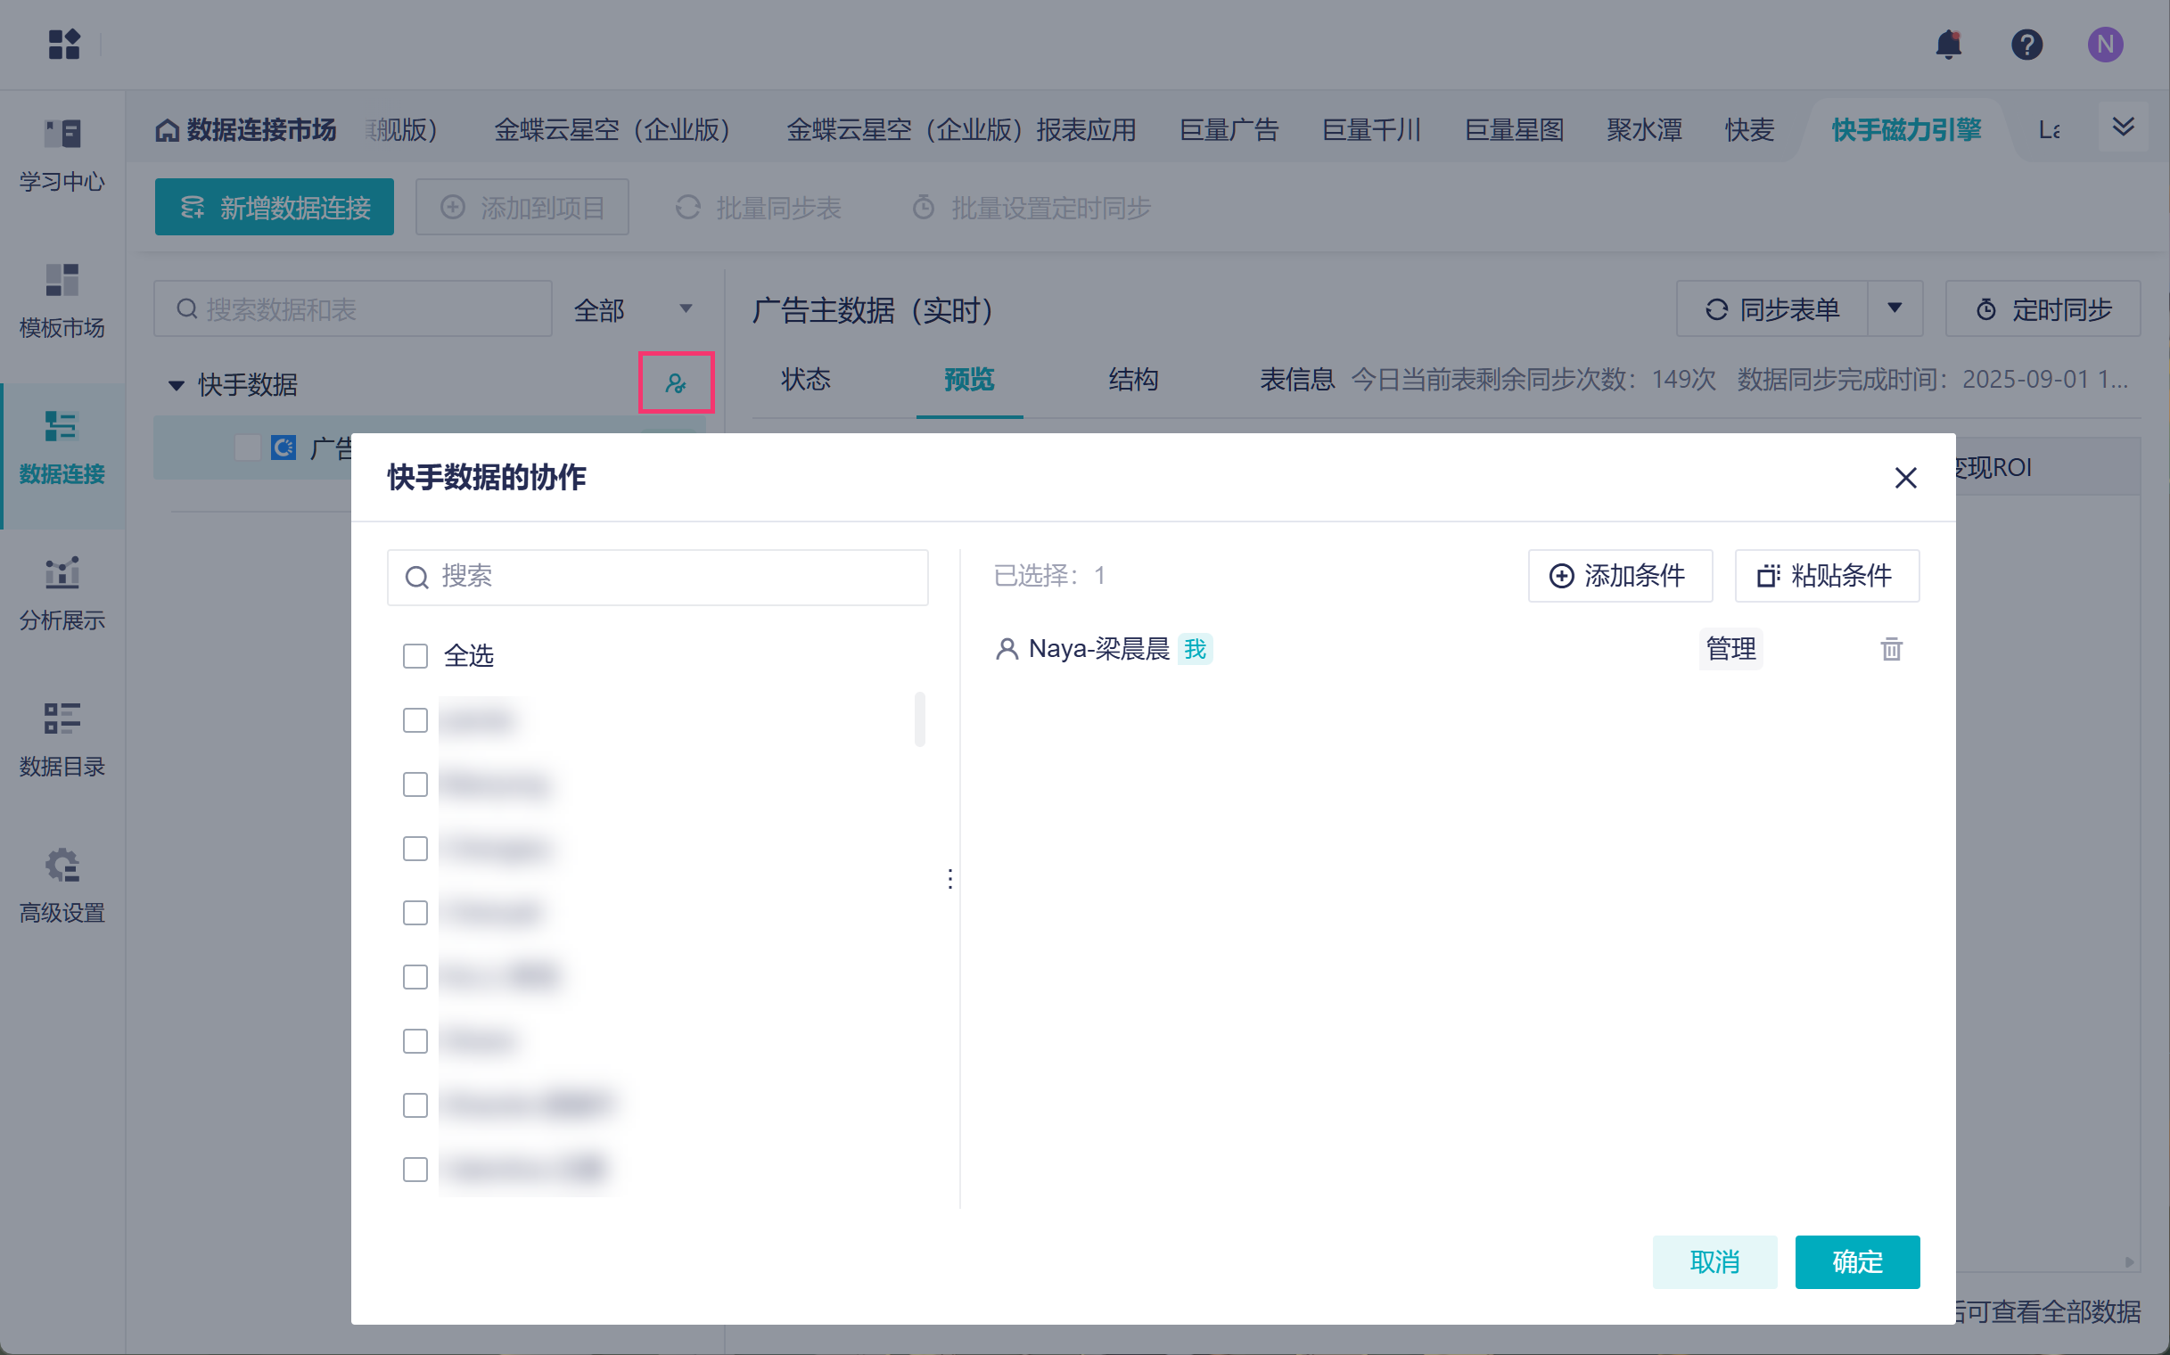
Task: Switch to the 结构 tab
Action: [1133, 380]
